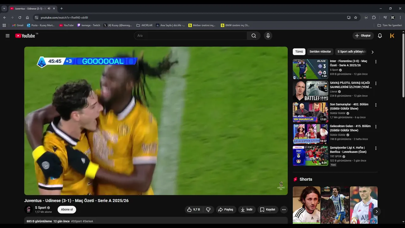Select the S Sport adlı yükleyici chip
The height and width of the screenshot is (228, 405).
point(351,52)
